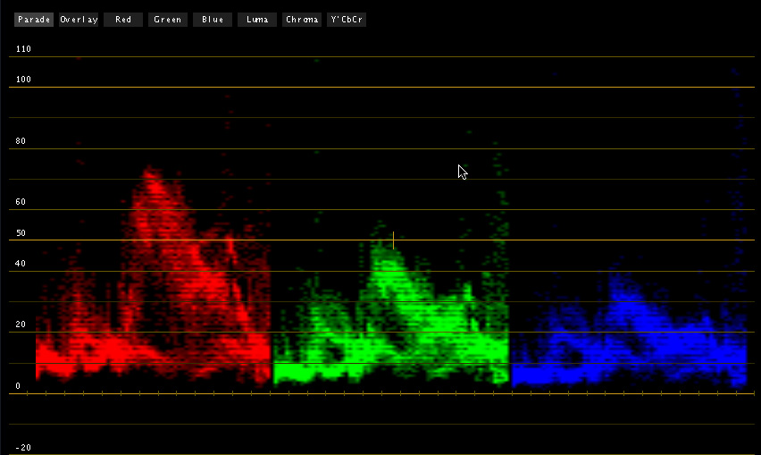761x455 pixels.
Task: Click the 20 scale label
Action: coord(21,324)
